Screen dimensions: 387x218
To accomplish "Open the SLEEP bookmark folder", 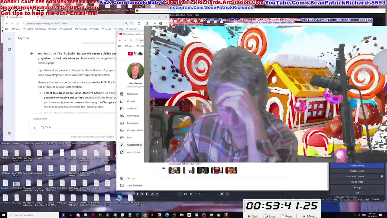I will tap(53, 29).
